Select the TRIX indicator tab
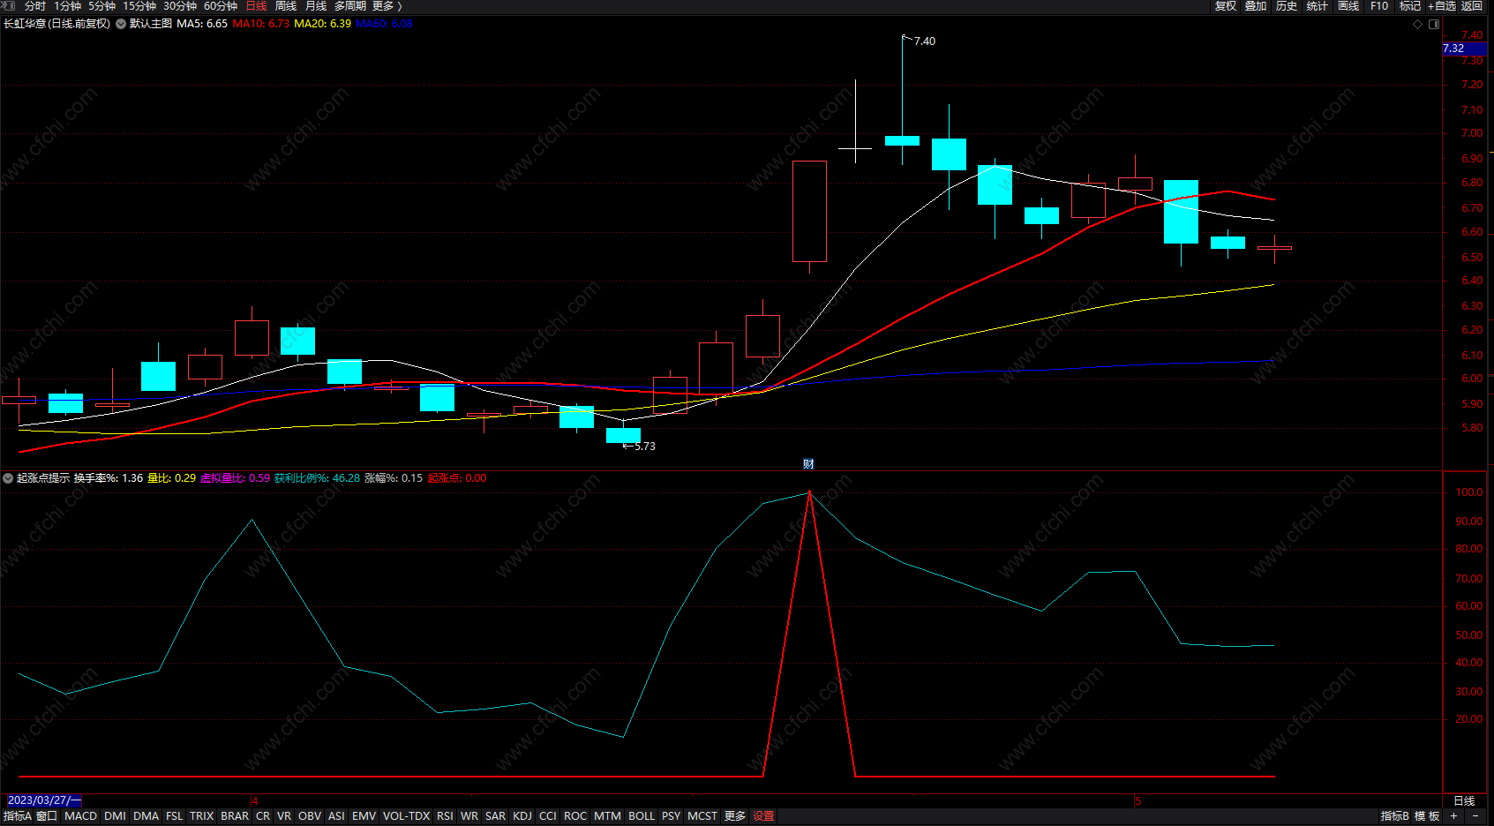The height and width of the screenshot is (826, 1494). (x=202, y=816)
